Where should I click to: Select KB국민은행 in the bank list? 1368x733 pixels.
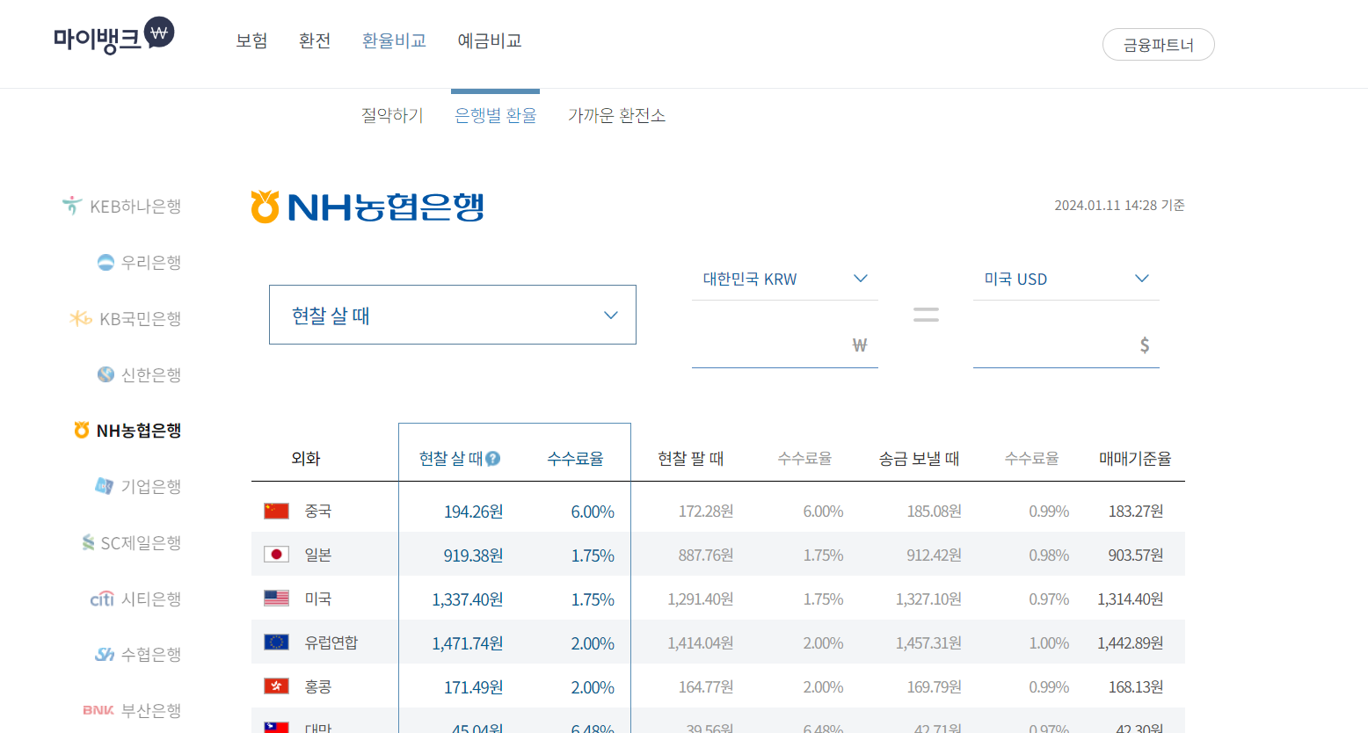(x=141, y=319)
